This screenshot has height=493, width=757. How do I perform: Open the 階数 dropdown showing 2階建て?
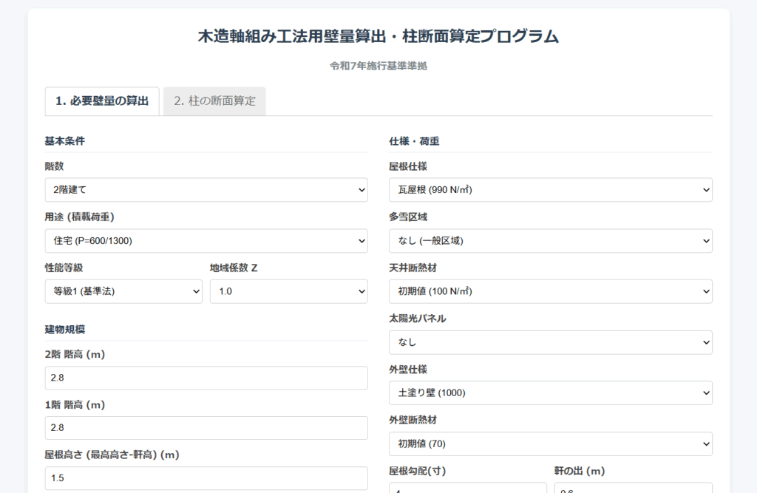coord(206,190)
